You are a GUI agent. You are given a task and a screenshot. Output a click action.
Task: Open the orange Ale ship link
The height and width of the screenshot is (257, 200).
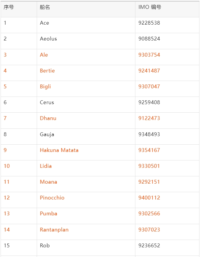(x=44, y=55)
